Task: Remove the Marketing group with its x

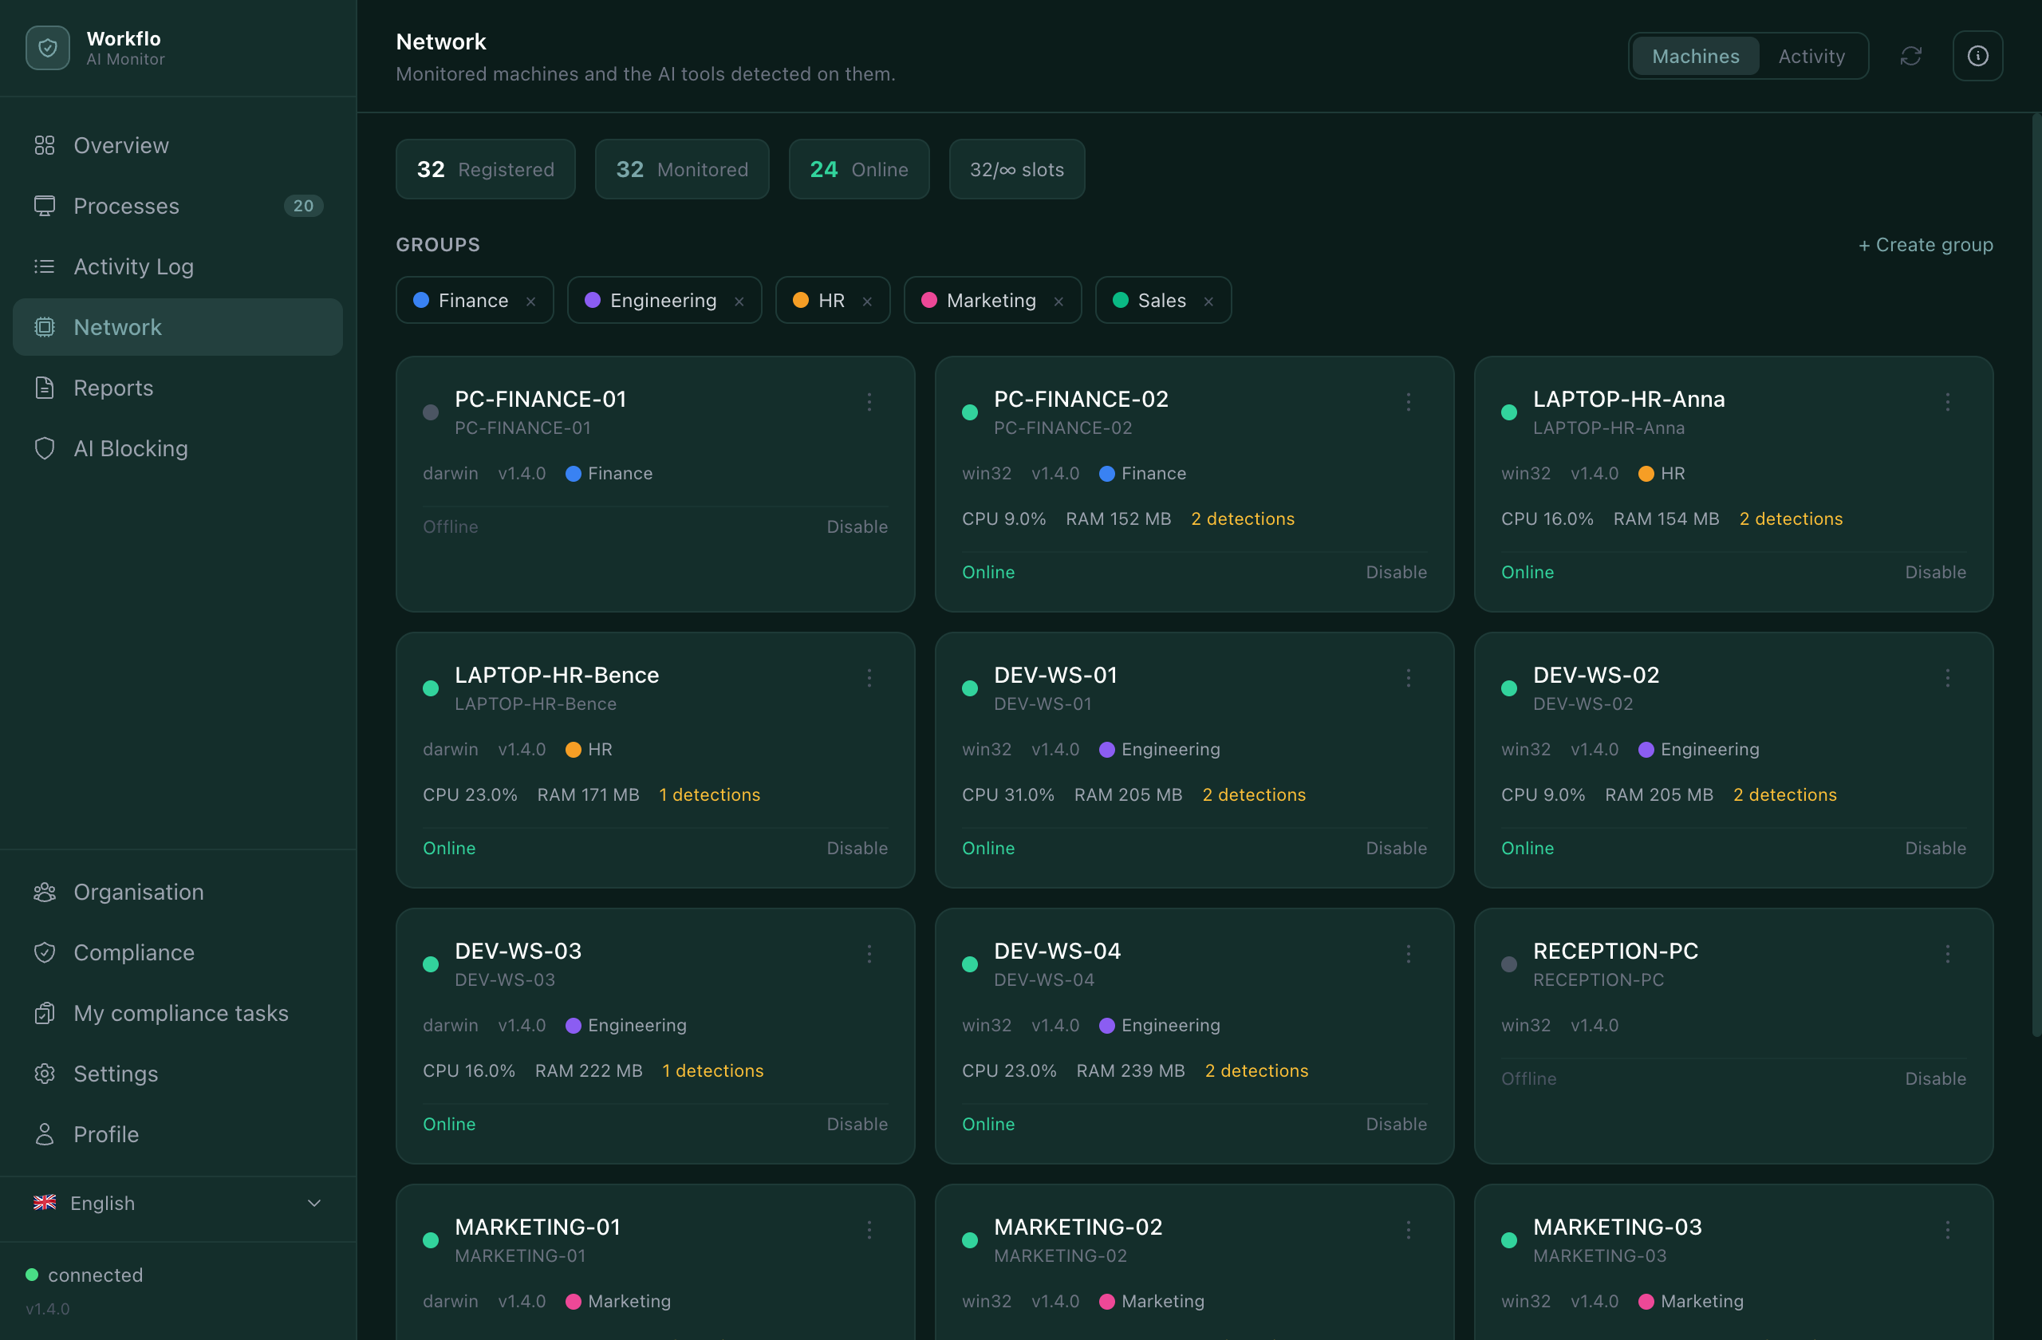Action: click(x=1058, y=301)
